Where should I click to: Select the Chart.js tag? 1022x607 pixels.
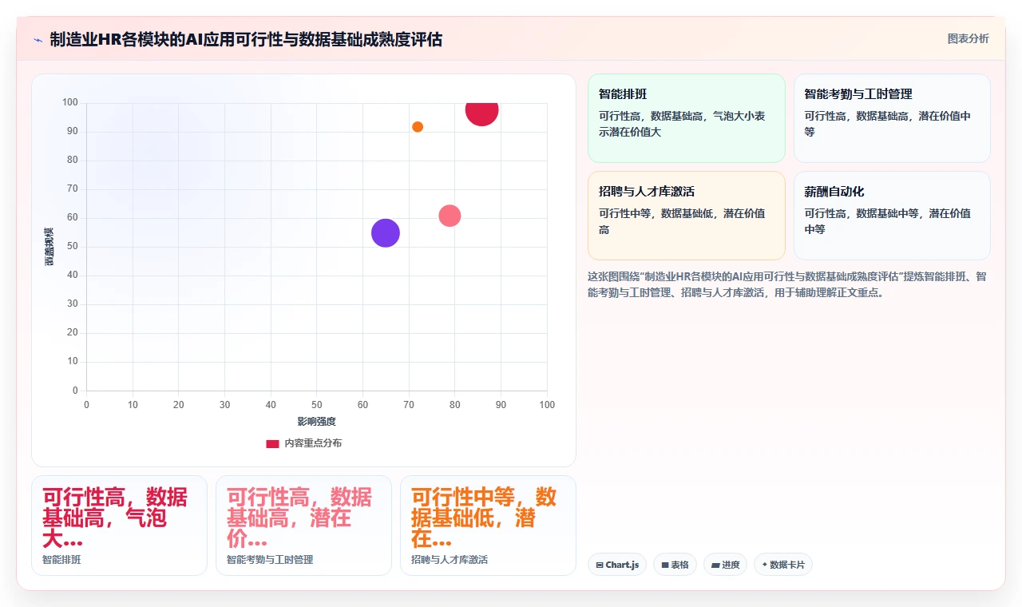click(x=617, y=565)
